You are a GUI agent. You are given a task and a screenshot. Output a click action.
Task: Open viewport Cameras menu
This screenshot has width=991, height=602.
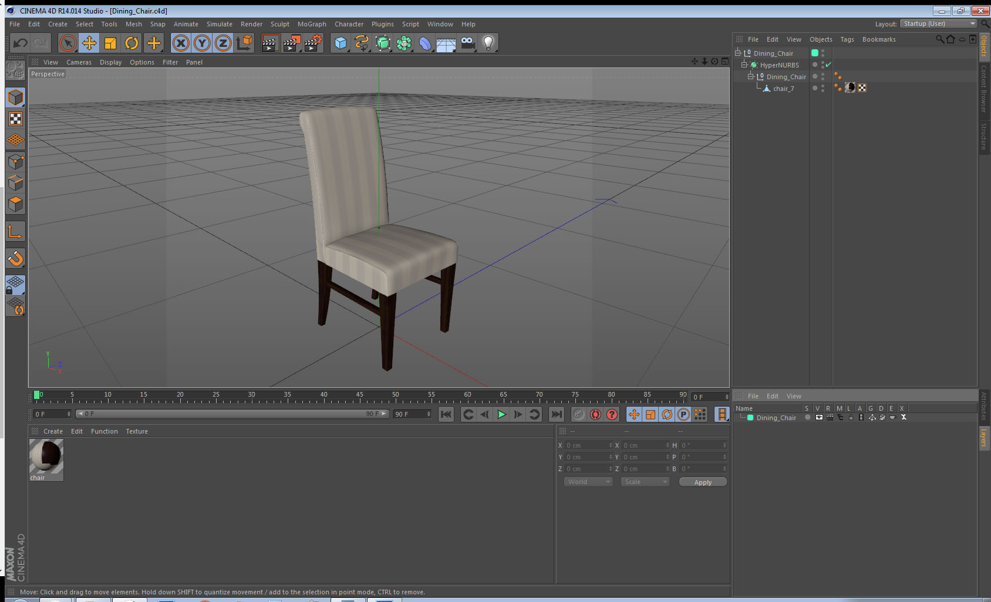[x=79, y=62]
